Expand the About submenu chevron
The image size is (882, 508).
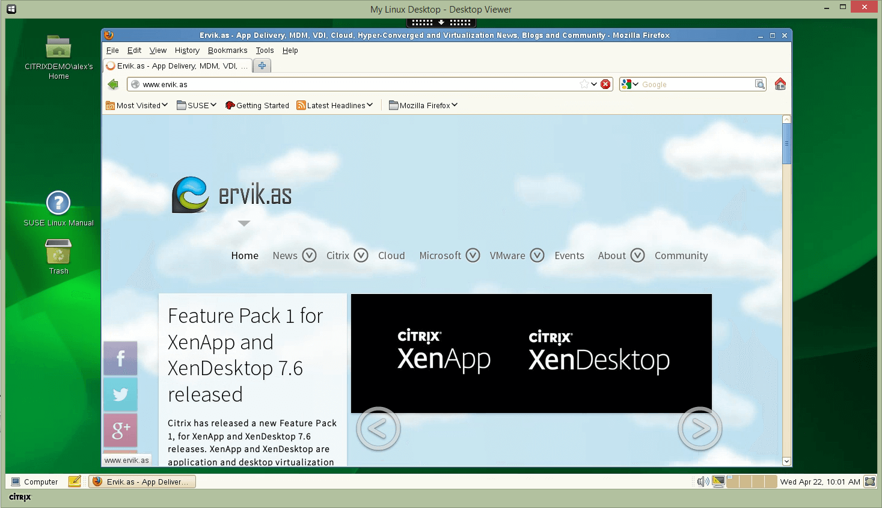click(x=637, y=256)
